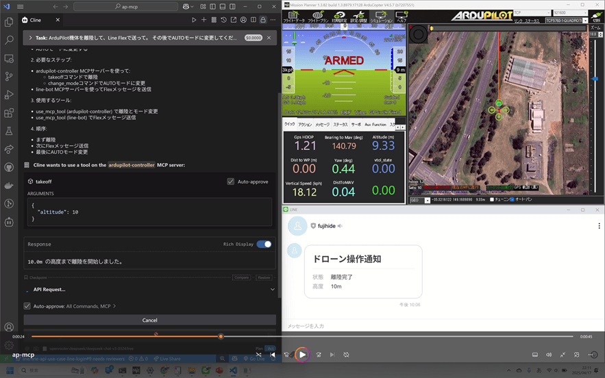605x378 pixels.
Task: Select the ステータス tab in Mission Planner
Action: (341, 125)
